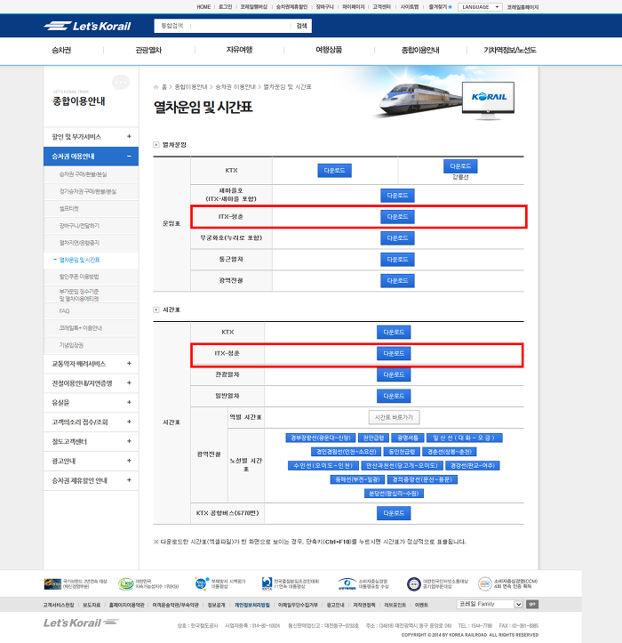This screenshot has height=643, width=622.
Task: Click the 시간표 바로가기 button
Action: point(394,417)
